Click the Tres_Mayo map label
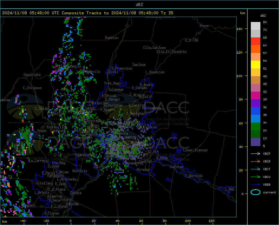 [112, 83]
